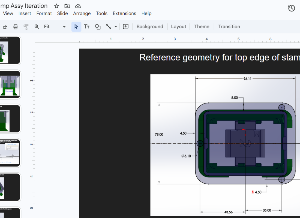Click the Background button
The image size is (300, 218).
(x=150, y=27)
